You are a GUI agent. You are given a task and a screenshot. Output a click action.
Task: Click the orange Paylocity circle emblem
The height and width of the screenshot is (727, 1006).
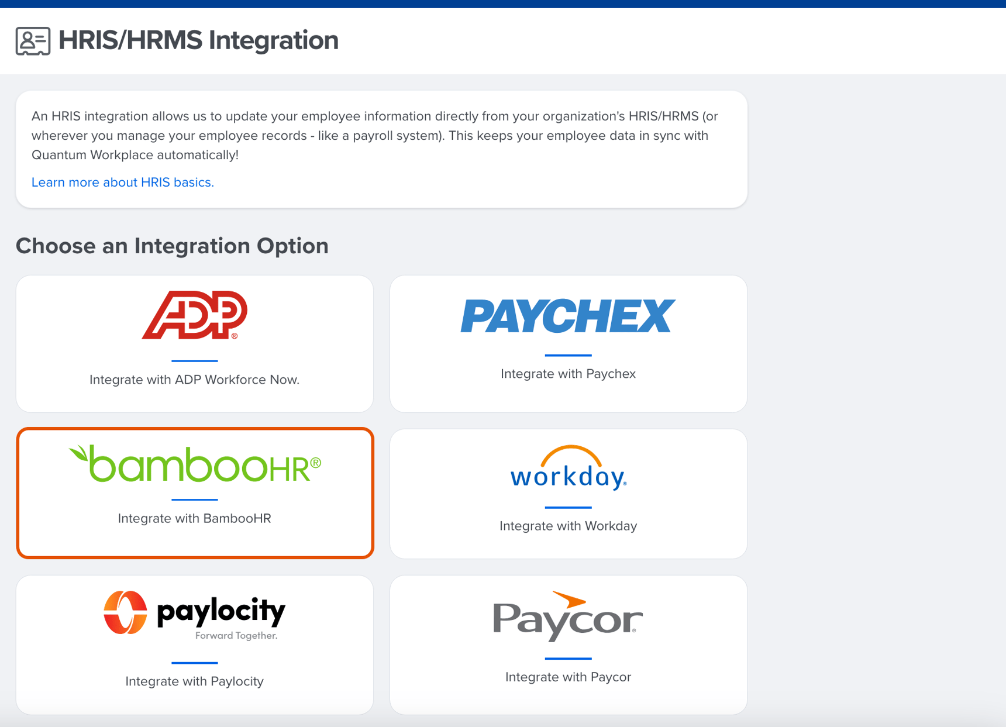[125, 614]
